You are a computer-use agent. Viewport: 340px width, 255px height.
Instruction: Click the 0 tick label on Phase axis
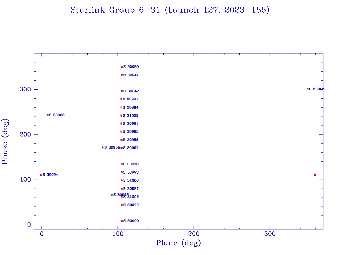pyautogui.click(x=29, y=225)
